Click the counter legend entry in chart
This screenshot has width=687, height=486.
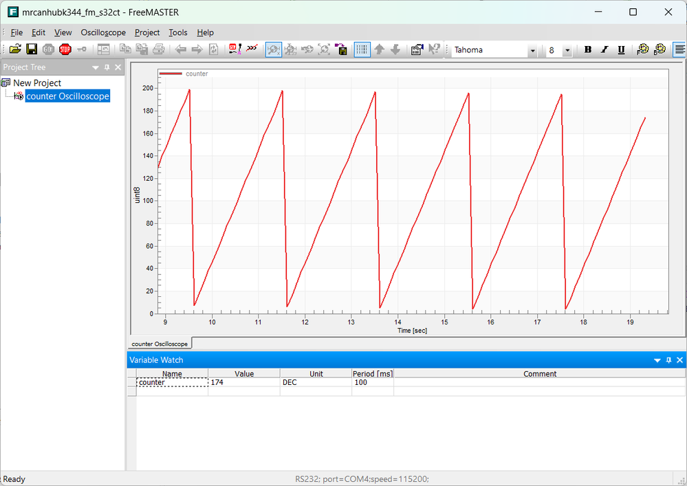[x=184, y=74]
